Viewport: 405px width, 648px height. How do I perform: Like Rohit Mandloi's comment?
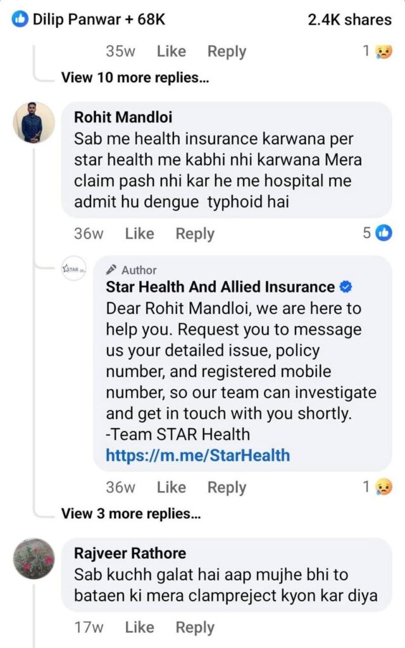pyautogui.click(x=139, y=234)
